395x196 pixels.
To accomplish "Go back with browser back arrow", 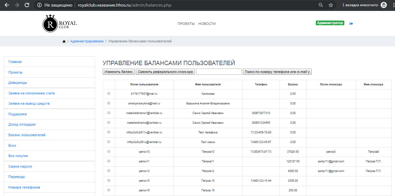I will [7, 5].
